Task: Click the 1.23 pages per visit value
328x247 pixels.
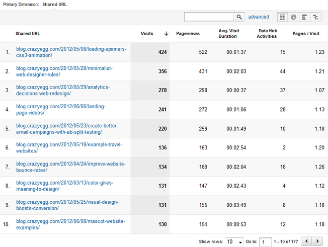Action: pyautogui.click(x=319, y=52)
